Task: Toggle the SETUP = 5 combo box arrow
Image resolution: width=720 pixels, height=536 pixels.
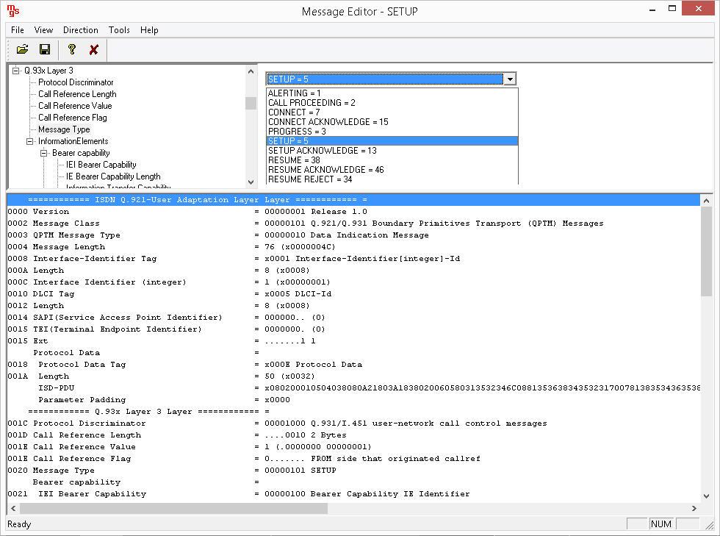Action: [x=510, y=79]
